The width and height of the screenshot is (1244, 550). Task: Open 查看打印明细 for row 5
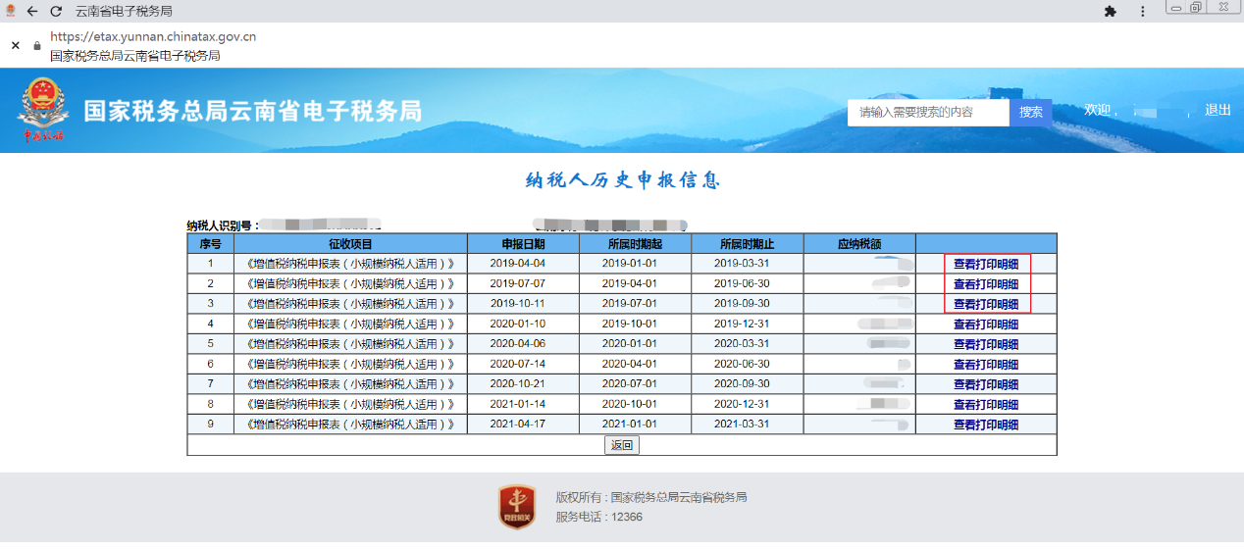point(986,344)
